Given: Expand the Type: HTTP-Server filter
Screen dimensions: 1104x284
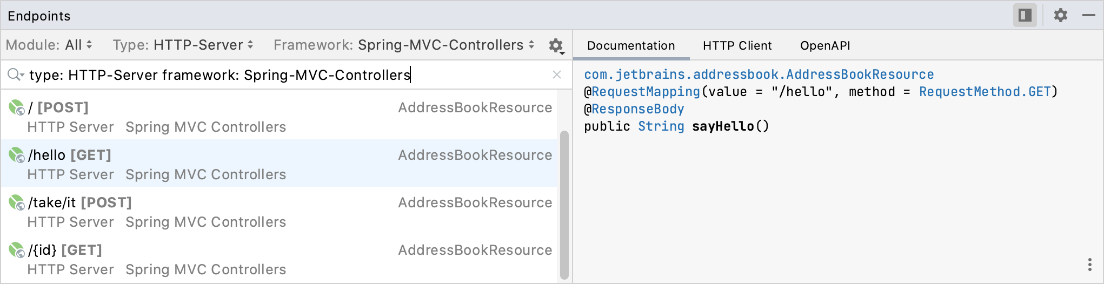Looking at the screenshot, I should tap(183, 45).
